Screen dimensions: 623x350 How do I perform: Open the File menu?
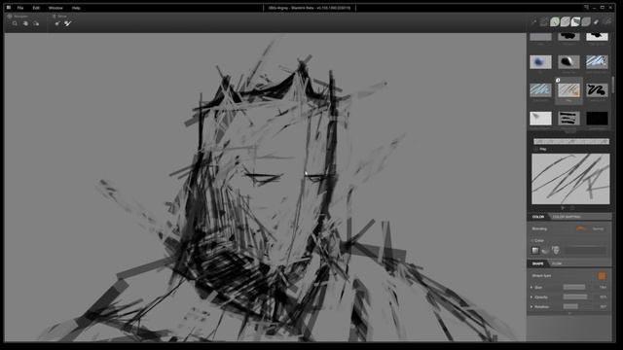(x=20, y=8)
